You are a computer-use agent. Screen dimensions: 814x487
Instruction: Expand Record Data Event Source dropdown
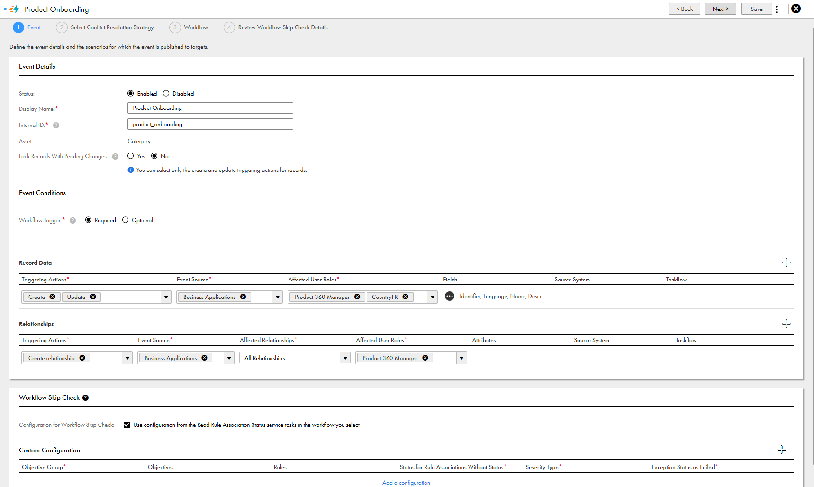[278, 297]
